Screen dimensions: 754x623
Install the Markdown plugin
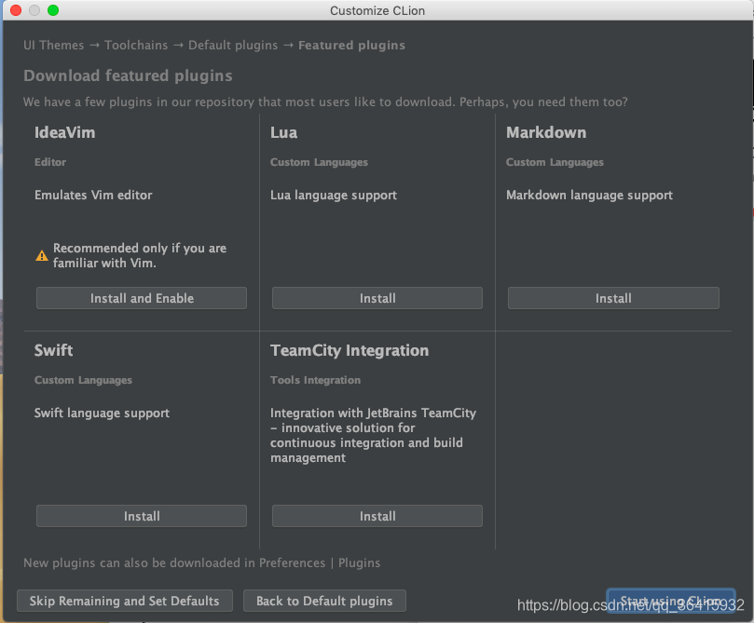pos(613,298)
